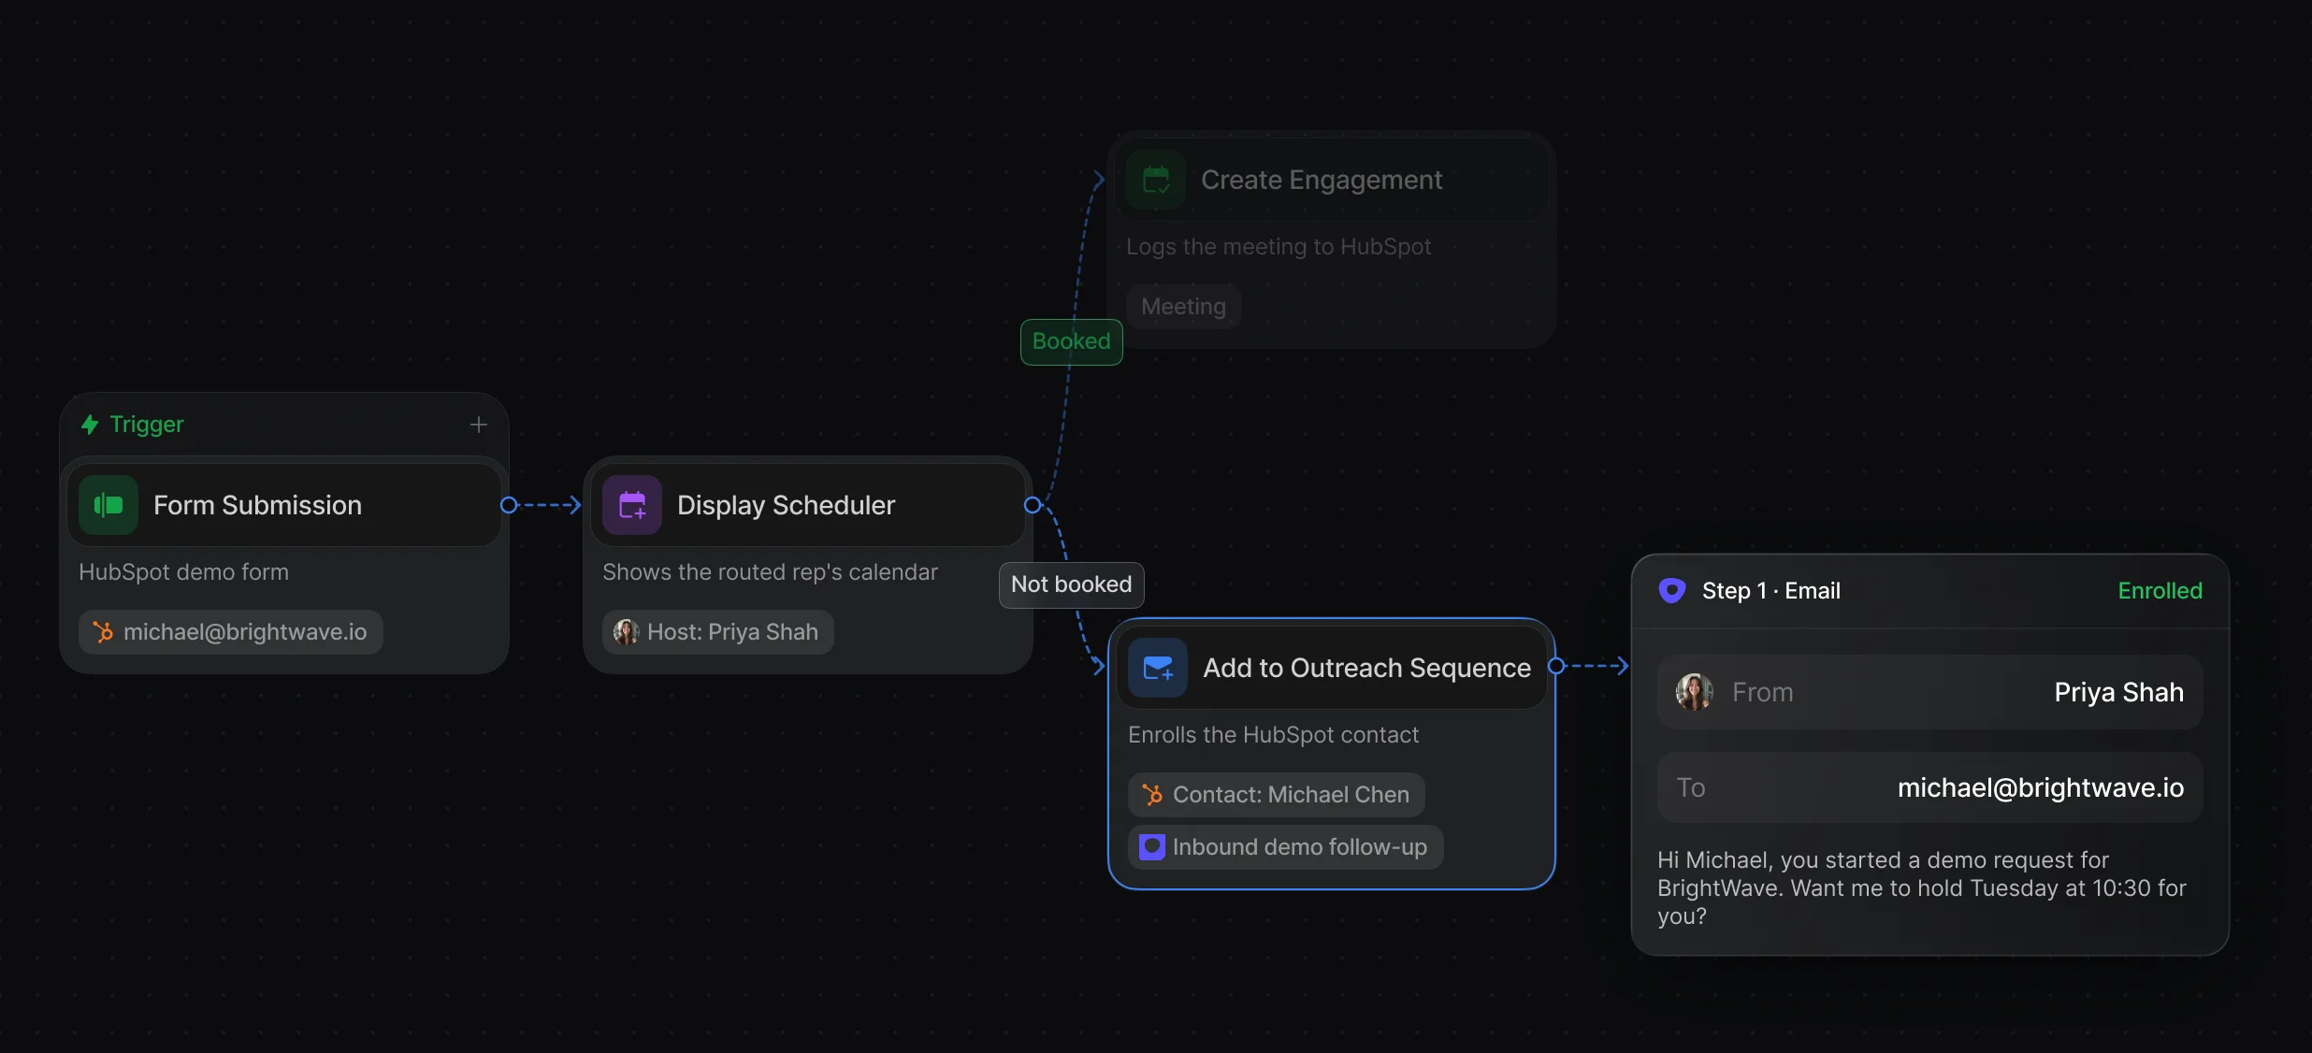Image resolution: width=2312 pixels, height=1053 pixels.
Task: Click the HubSpot icon beside michael@brightwave.io chip
Action: pyautogui.click(x=103, y=632)
